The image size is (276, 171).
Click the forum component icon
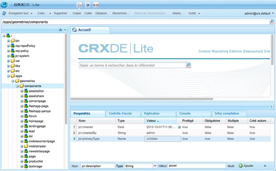(26, 116)
